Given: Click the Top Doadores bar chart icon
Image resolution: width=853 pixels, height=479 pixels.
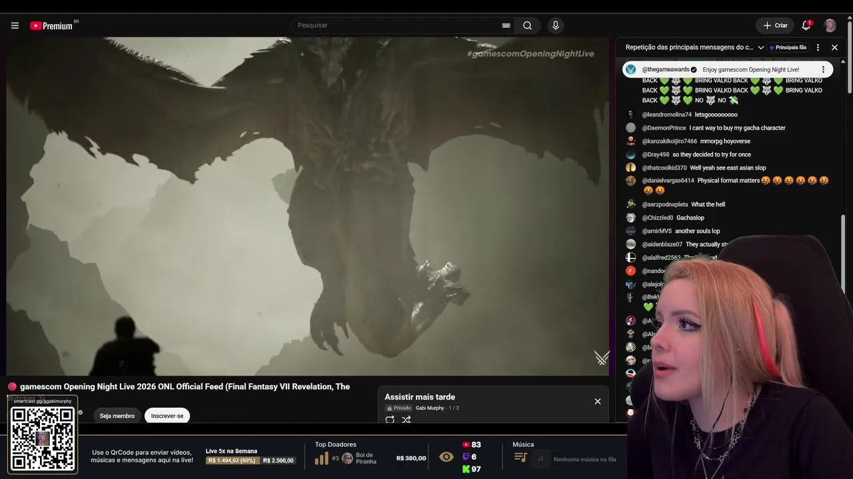Looking at the screenshot, I should [x=321, y=458].
